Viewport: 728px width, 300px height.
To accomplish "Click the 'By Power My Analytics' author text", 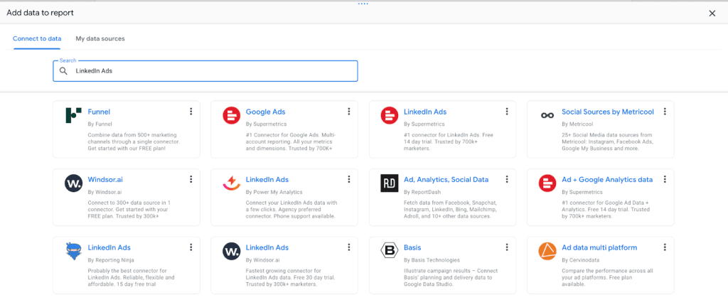I will (x=274, y=192).
